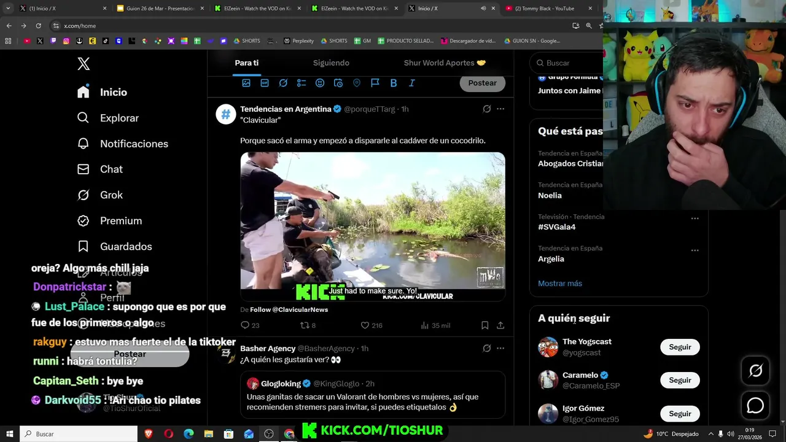Add an image to the new post
This screenshot has height=442, width=786.
[246, 83]
